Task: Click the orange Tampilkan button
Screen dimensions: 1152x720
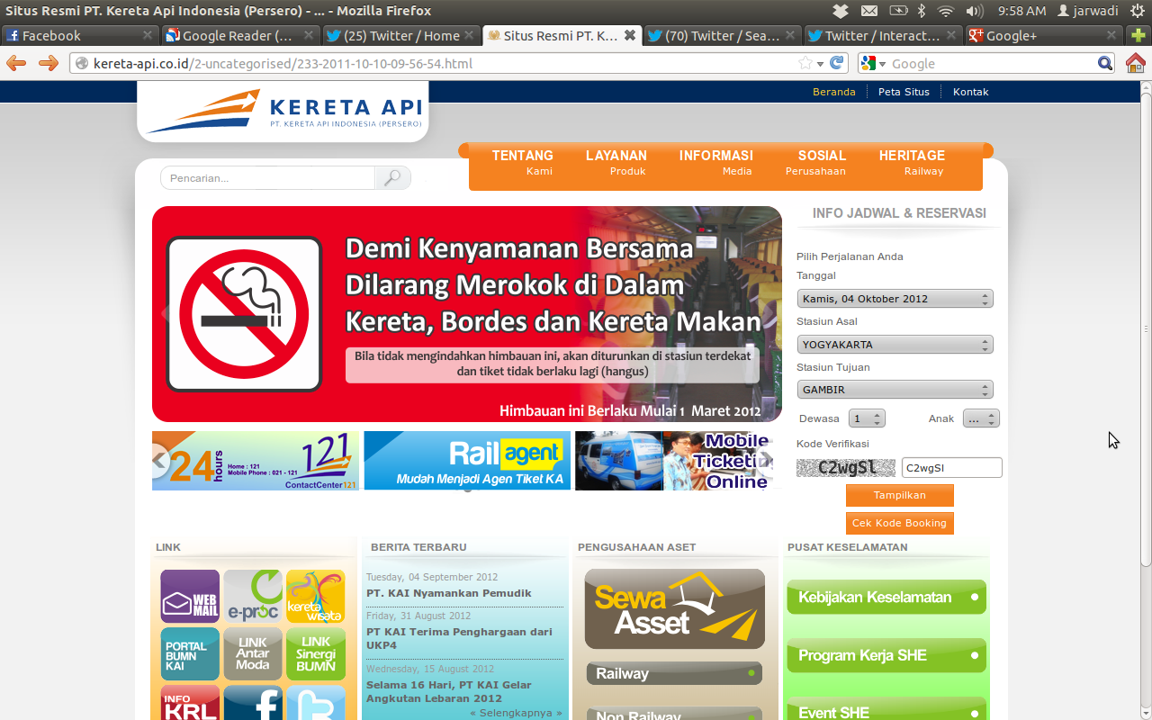Action: tap(899, 496)
